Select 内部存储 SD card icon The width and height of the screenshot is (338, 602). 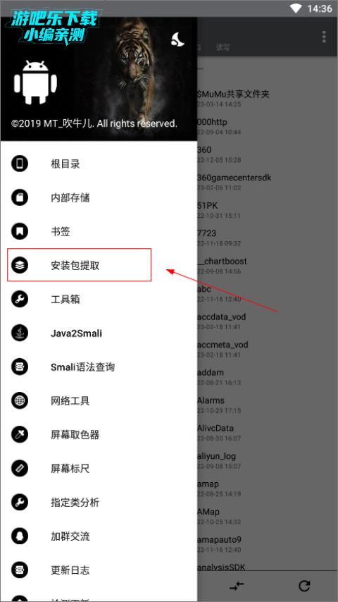coord(20,197)
